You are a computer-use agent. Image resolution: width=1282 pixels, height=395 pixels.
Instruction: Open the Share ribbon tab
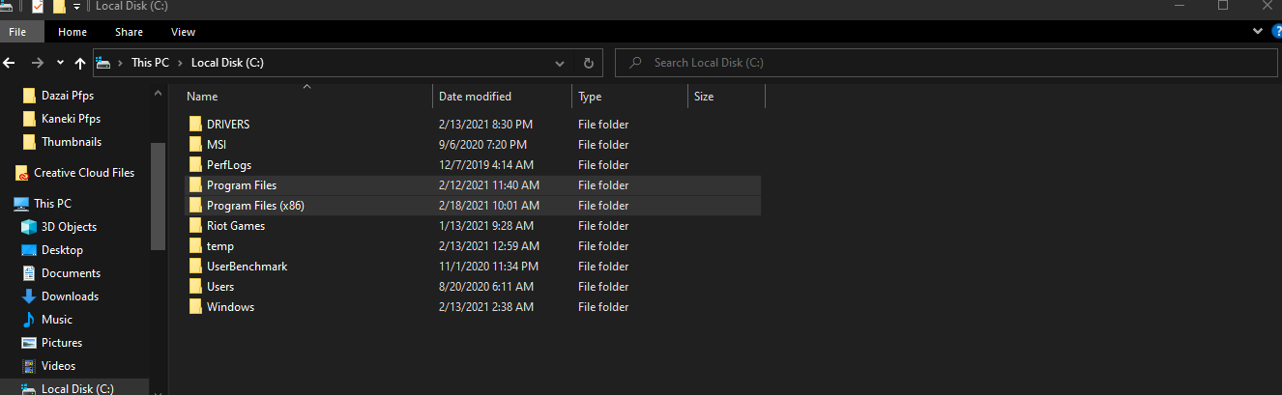pos(129,32)
